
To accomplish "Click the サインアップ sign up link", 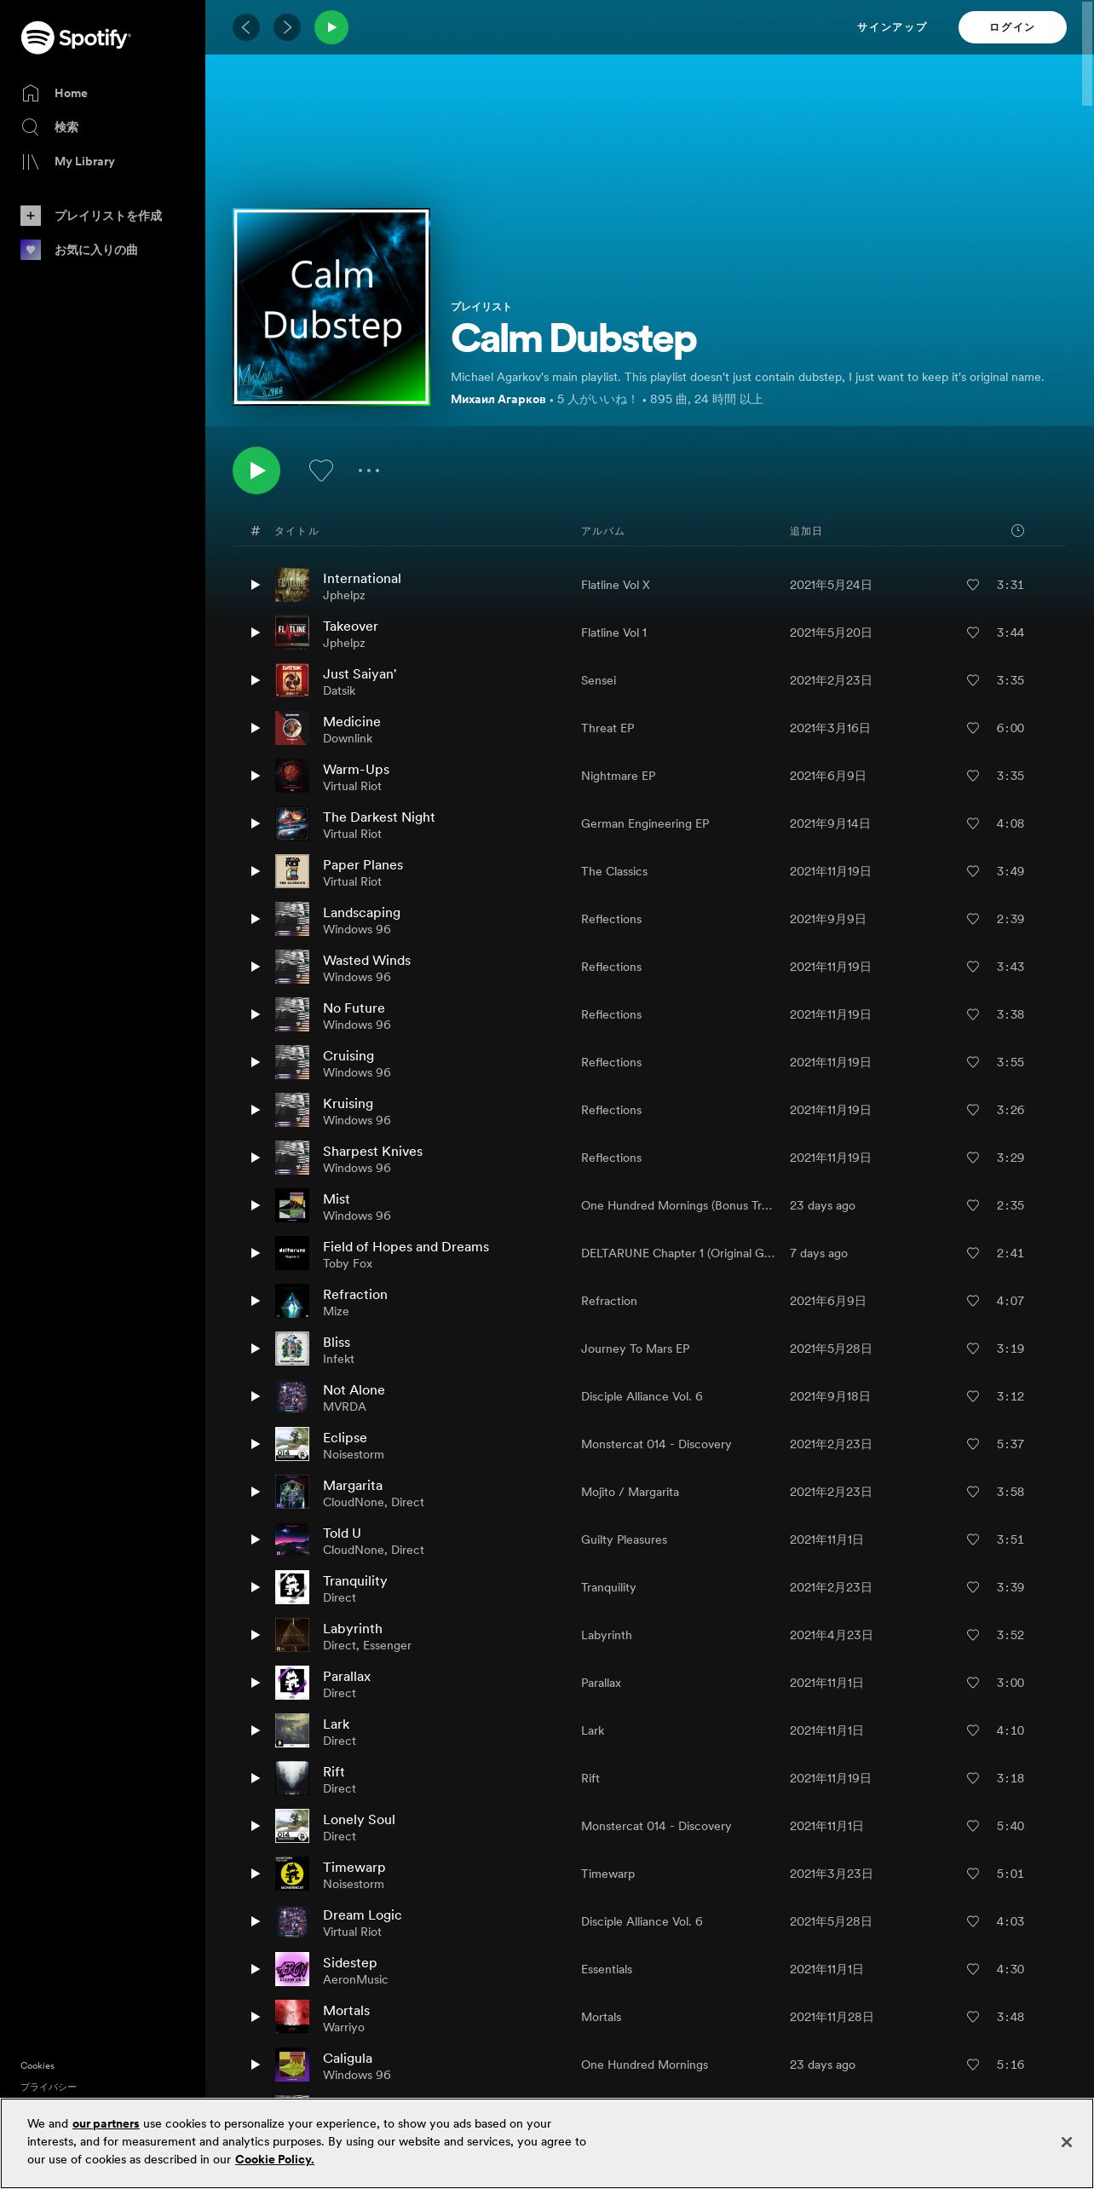I will (x=892, y=27).
